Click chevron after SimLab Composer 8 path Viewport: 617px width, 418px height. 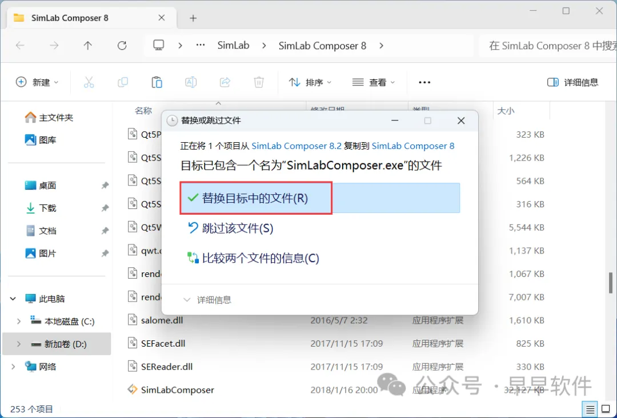381,46
